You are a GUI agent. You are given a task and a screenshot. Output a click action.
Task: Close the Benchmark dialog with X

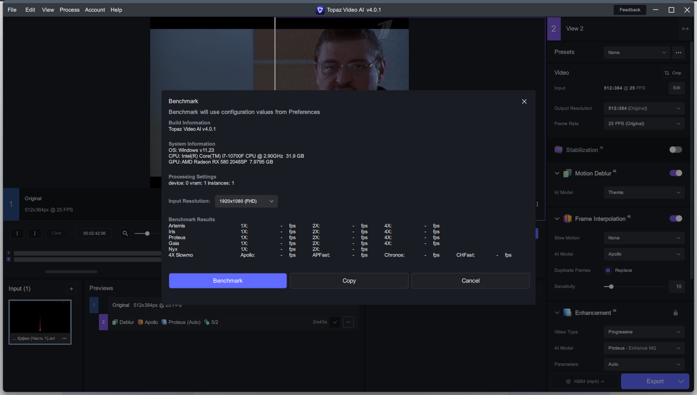tap(524, 101)
